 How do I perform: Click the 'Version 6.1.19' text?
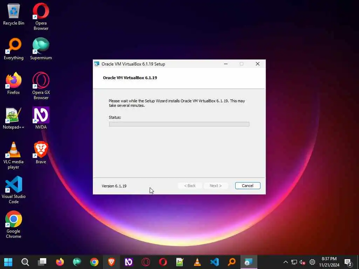click(114, 186)
